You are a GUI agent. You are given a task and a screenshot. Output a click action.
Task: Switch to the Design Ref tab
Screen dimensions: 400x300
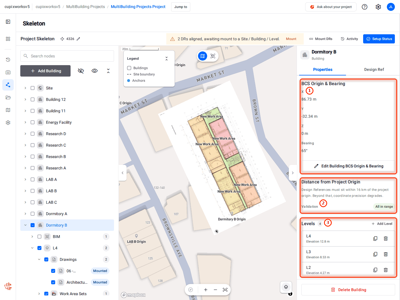(x=374, y=69)
